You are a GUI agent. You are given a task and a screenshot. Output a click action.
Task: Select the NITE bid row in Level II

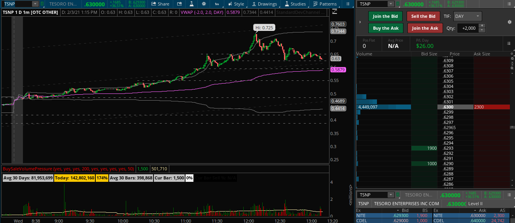(394, 215)
